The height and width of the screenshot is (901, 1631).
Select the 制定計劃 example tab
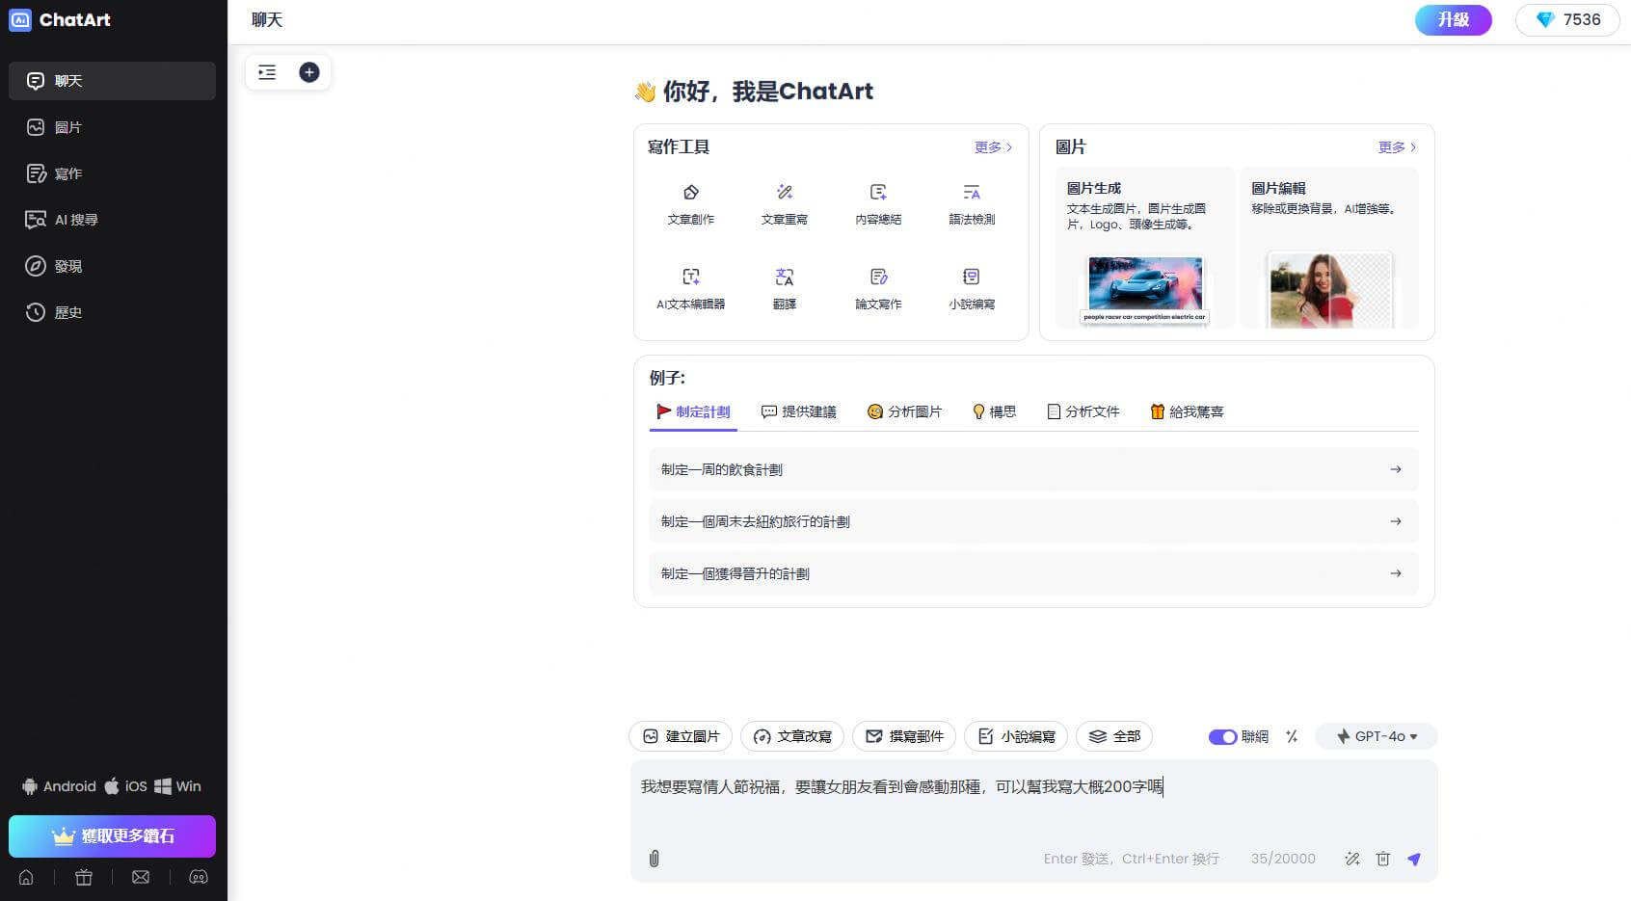[693, 411]
